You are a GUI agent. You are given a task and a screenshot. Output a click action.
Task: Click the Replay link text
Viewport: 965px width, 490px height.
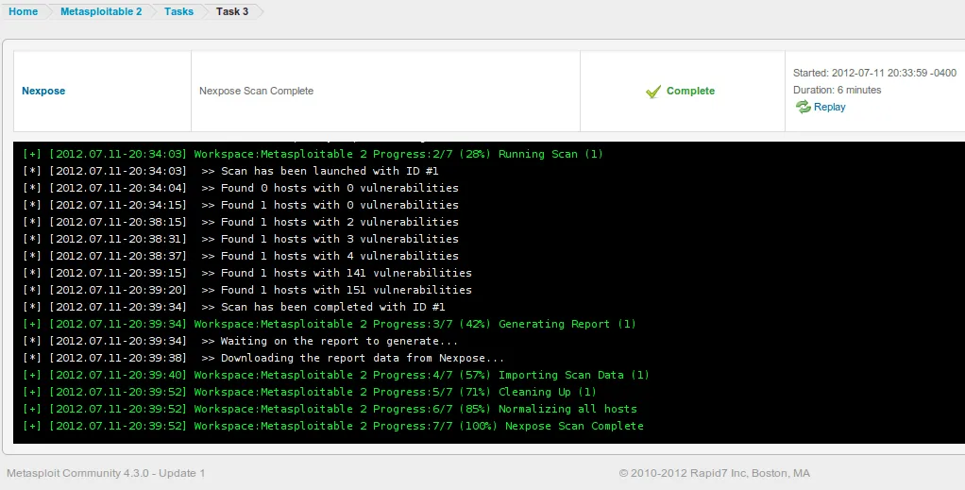(x=829, y=108)
